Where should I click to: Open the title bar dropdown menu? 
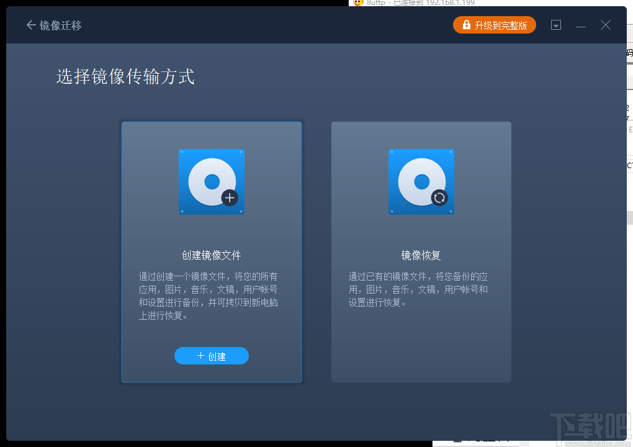(555, 25)
